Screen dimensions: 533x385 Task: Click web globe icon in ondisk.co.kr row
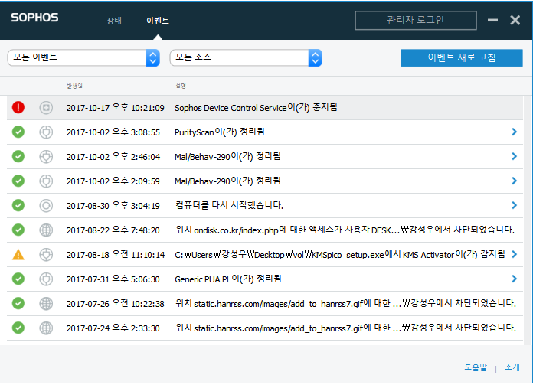point(46,230)
